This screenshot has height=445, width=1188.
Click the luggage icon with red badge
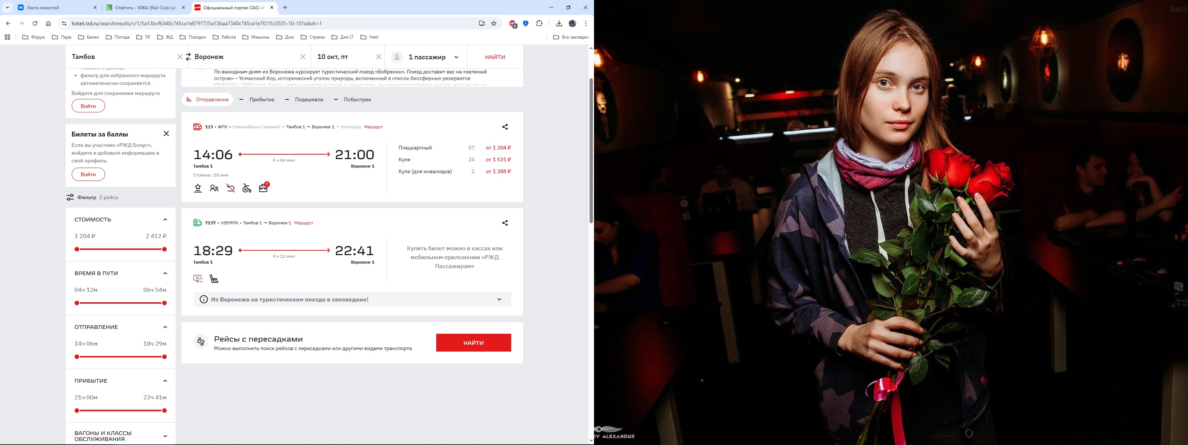point(263,188)
